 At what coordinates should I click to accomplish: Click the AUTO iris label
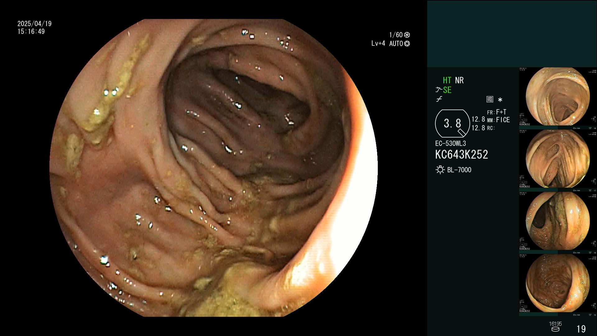point(396,44)
